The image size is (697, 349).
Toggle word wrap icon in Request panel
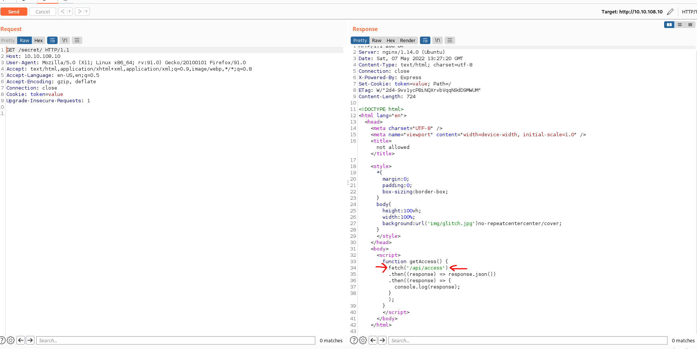tap(52, 40)
